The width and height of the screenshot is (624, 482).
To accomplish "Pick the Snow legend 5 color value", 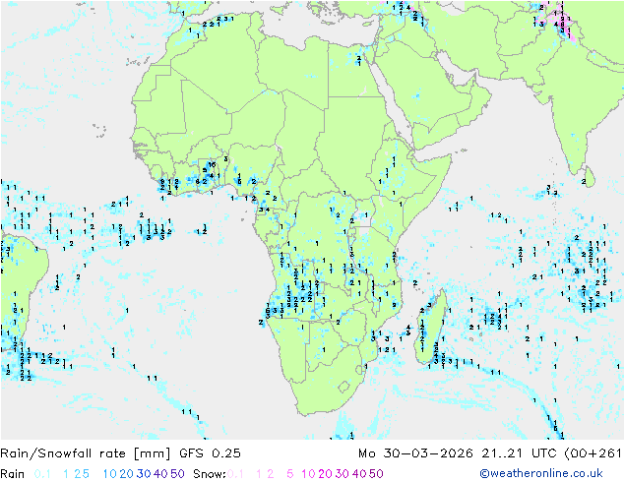I will pyautogui.click(x=290, y=474).
